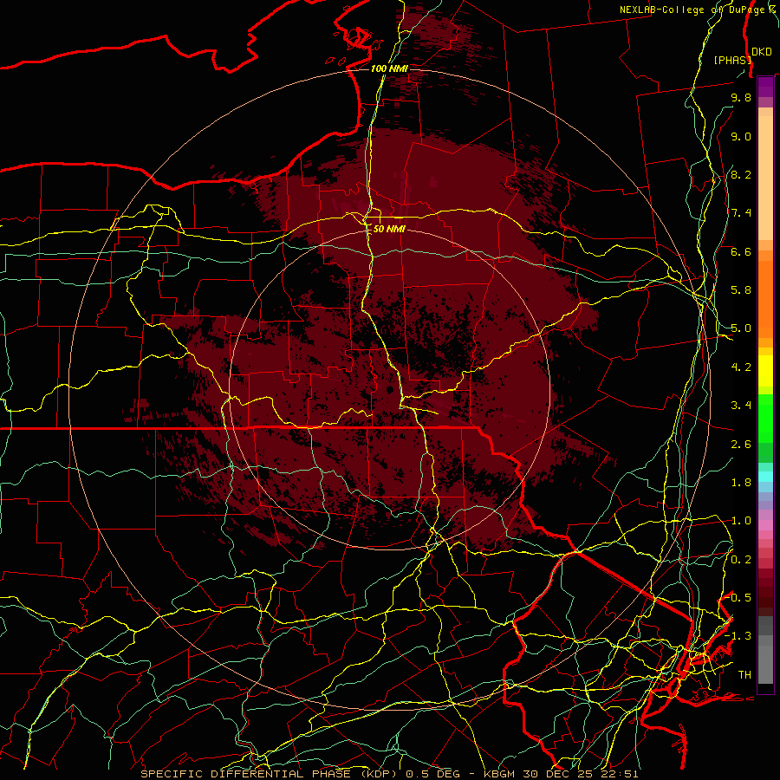Pick the orange segment of the color bar
This screenshot has height=780, width=780.
click(765, 298)
